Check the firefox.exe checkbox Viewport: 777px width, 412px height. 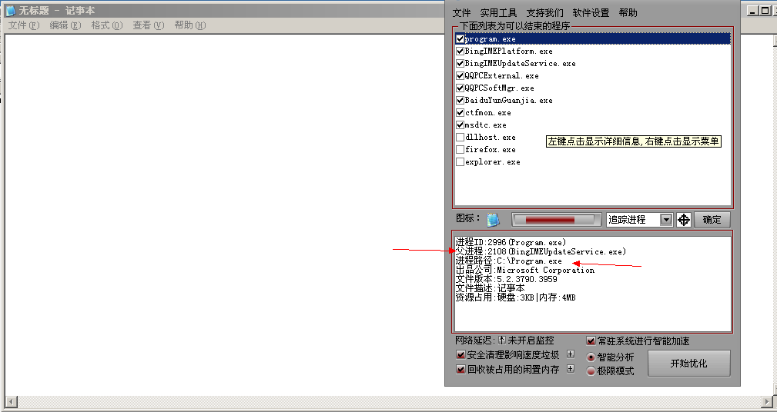[460, 150]
